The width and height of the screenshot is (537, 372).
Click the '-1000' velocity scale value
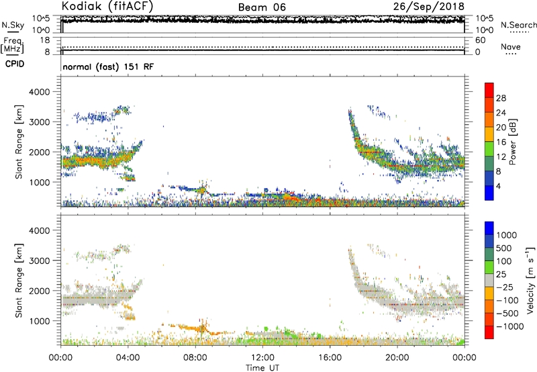tap(509, 326)
